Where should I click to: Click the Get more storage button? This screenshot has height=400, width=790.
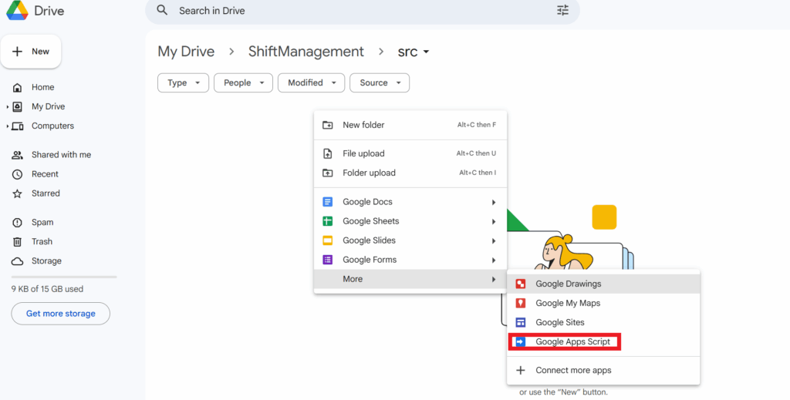pyautogui.click(x=60, y=314)
